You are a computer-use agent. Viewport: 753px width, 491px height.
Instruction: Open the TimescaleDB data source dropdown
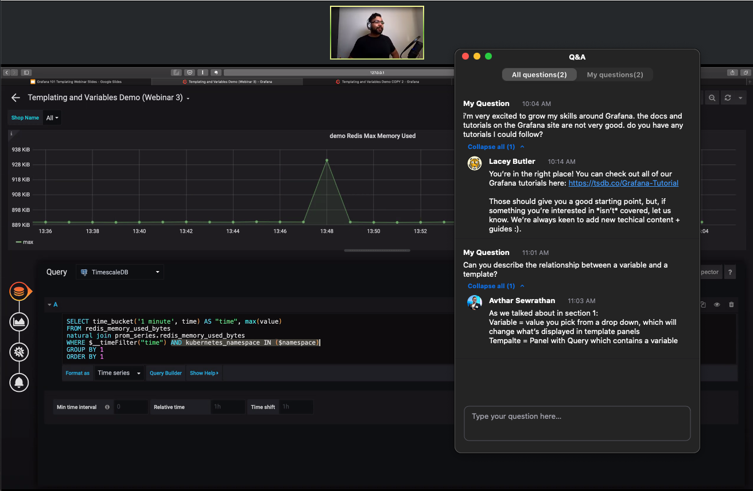point(120,272)
